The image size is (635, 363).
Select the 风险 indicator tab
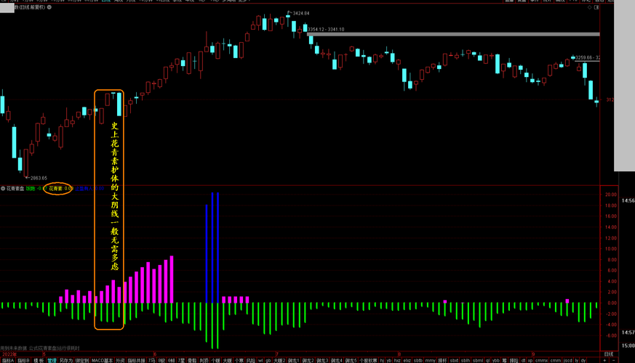tap(251, 360)
